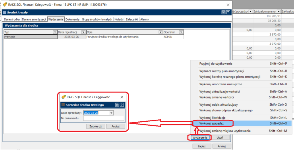Switch to the Dane środka tab
The image size is (294, 150).
point(12,19)
